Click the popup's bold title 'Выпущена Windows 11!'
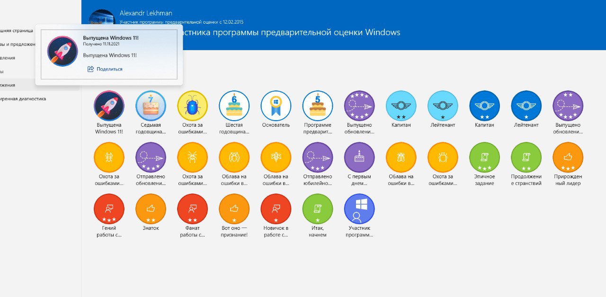 (111, 38)
